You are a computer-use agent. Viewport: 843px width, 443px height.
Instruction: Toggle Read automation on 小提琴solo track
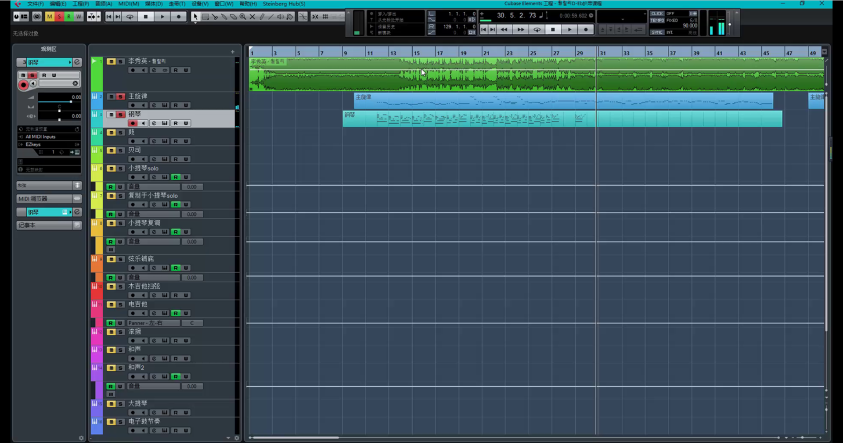[x=176, y=177]
